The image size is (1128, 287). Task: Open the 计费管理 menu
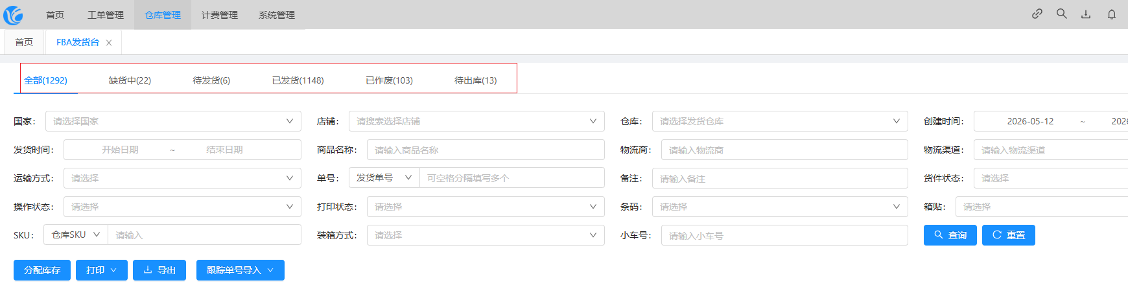220,15
